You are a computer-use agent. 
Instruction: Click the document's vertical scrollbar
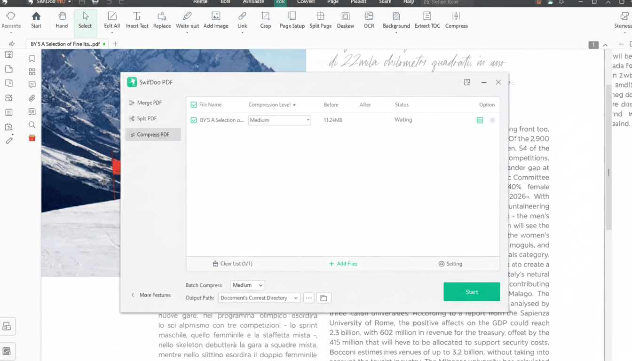[x=608, y=172]
